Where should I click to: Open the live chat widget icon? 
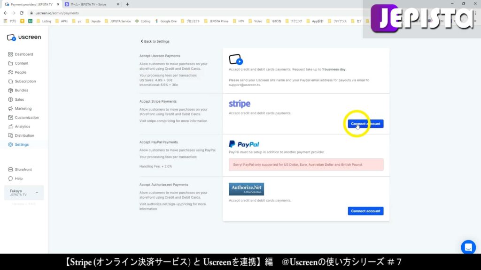click(468, 247)
